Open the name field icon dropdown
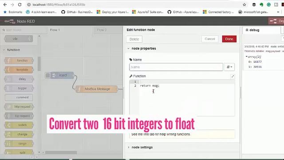 click(x=229, y=67)
